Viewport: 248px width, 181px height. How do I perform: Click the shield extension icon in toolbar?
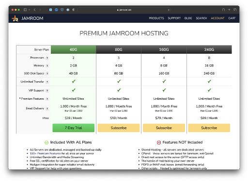point(62,10)
